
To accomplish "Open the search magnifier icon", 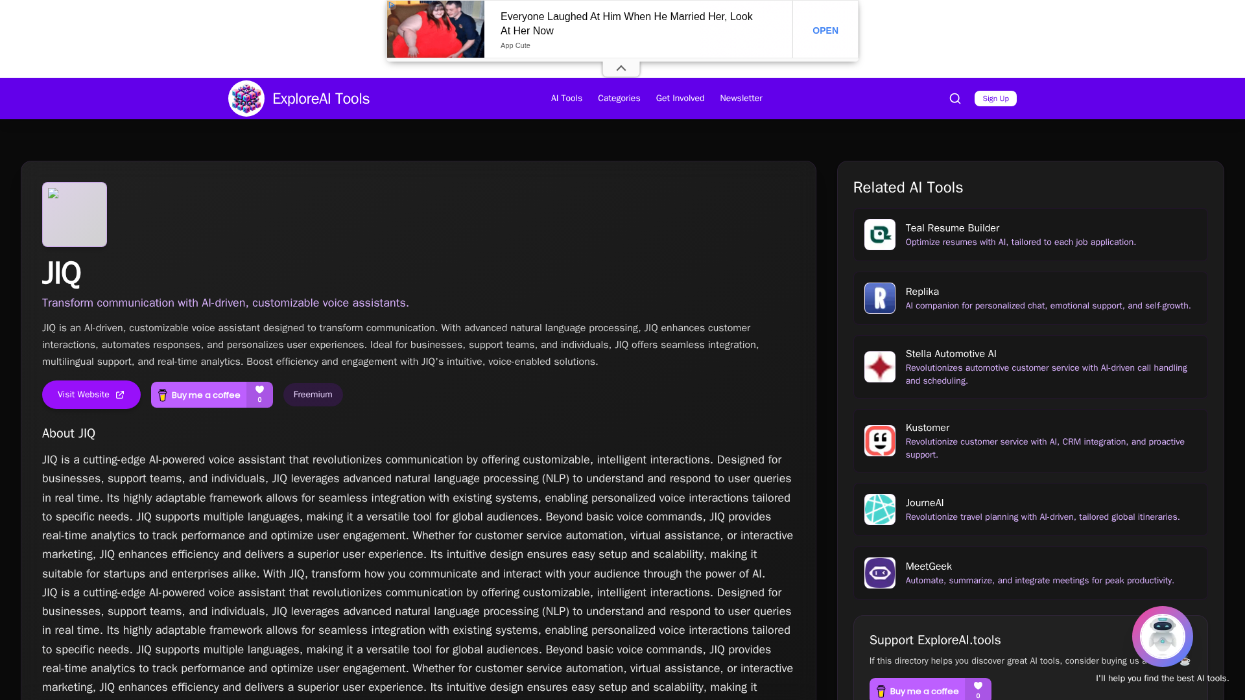I will pos(955,99).
